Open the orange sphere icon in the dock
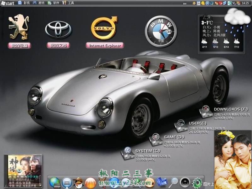The height and width of the screenshot is (189, 252). tap(90, 183)
